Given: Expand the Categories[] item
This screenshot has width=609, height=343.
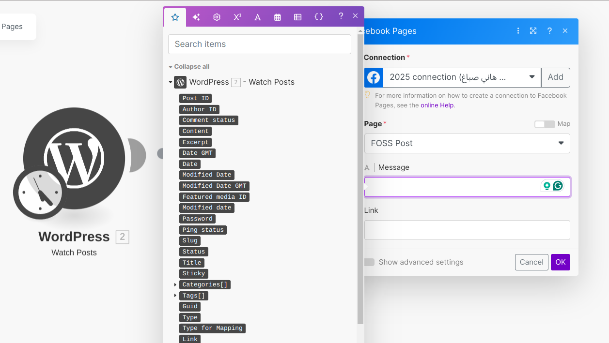Looking at the screenshot, I should (175, 284).
